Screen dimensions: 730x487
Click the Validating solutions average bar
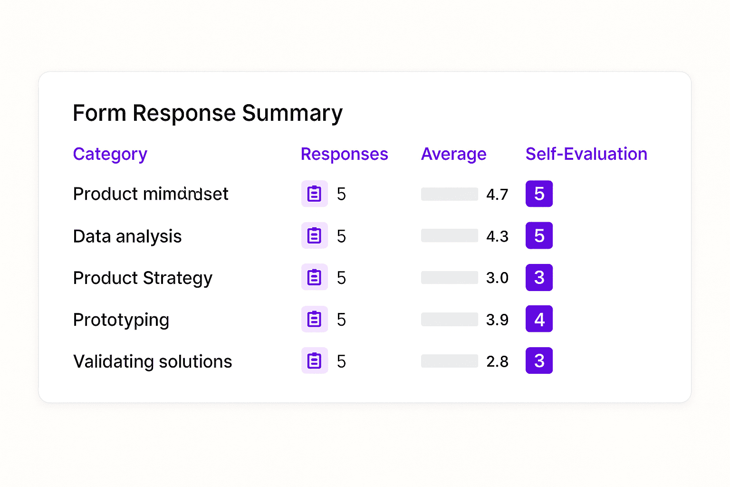(x=449, y=361)
